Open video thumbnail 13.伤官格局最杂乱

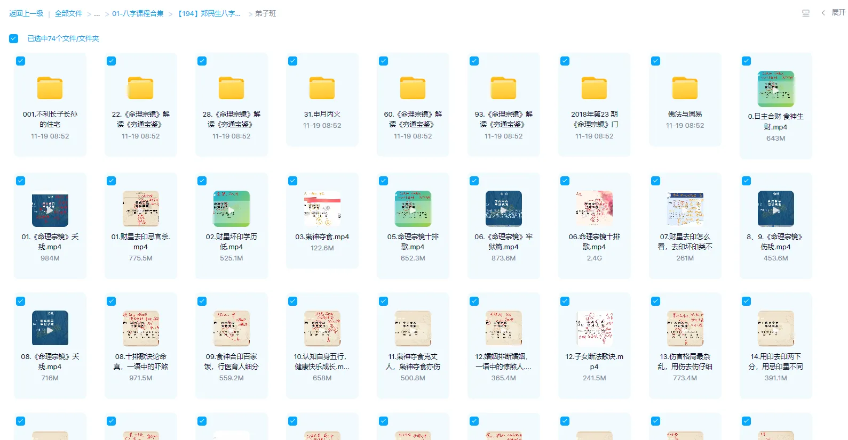[x=685, y=329]
